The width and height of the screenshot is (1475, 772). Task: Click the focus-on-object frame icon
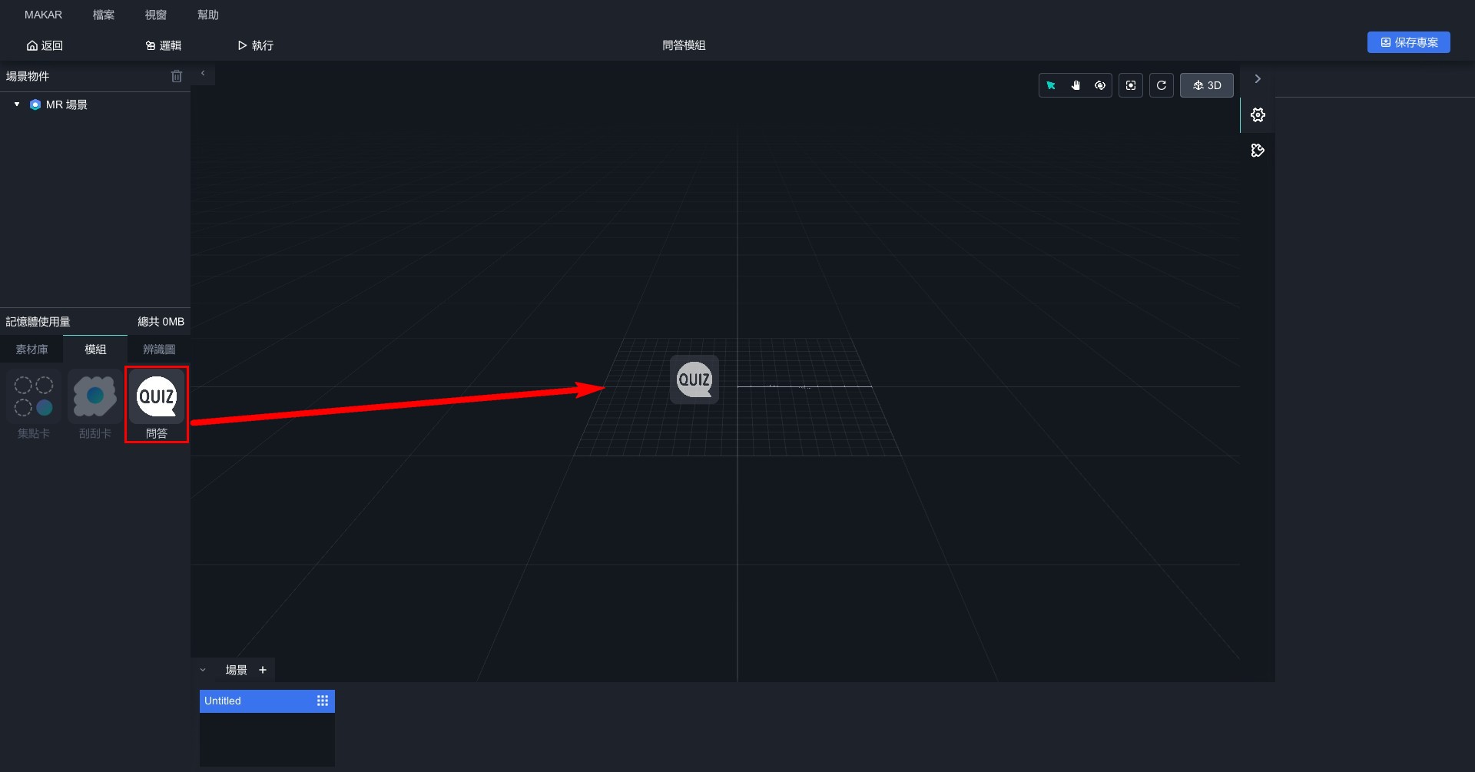[x=1131, y=85]
